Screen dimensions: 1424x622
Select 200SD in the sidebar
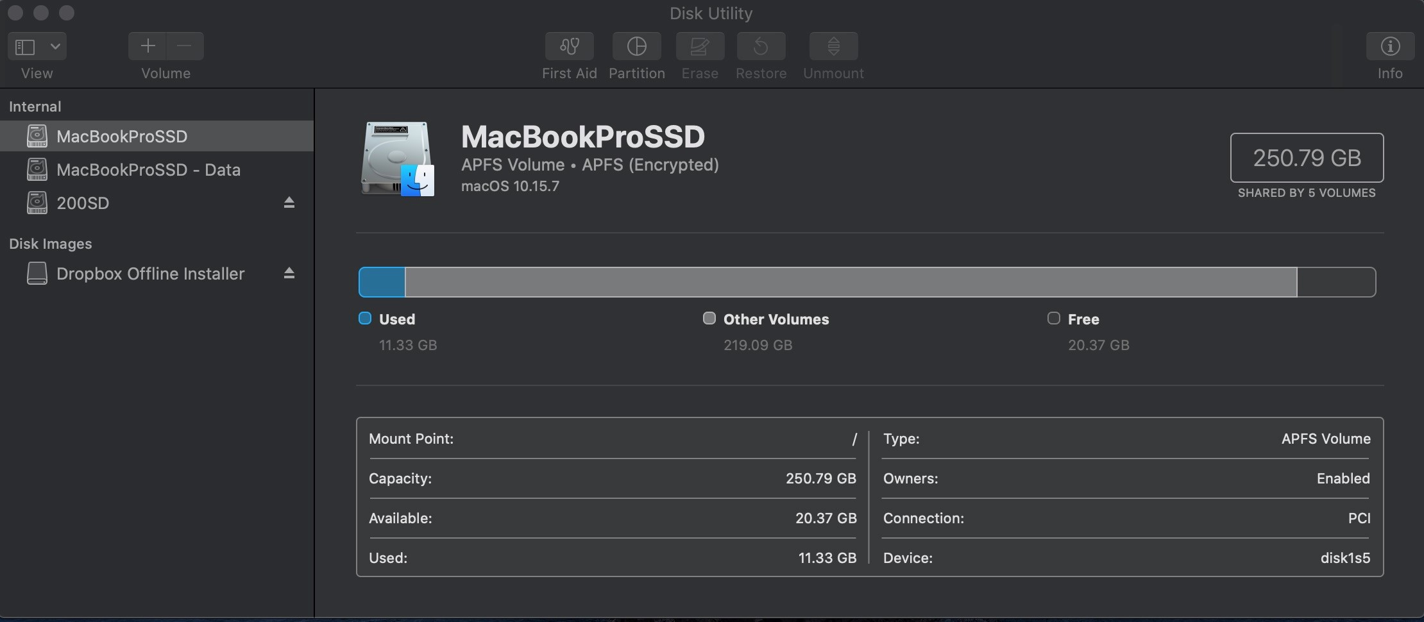(x=83, y=203)
